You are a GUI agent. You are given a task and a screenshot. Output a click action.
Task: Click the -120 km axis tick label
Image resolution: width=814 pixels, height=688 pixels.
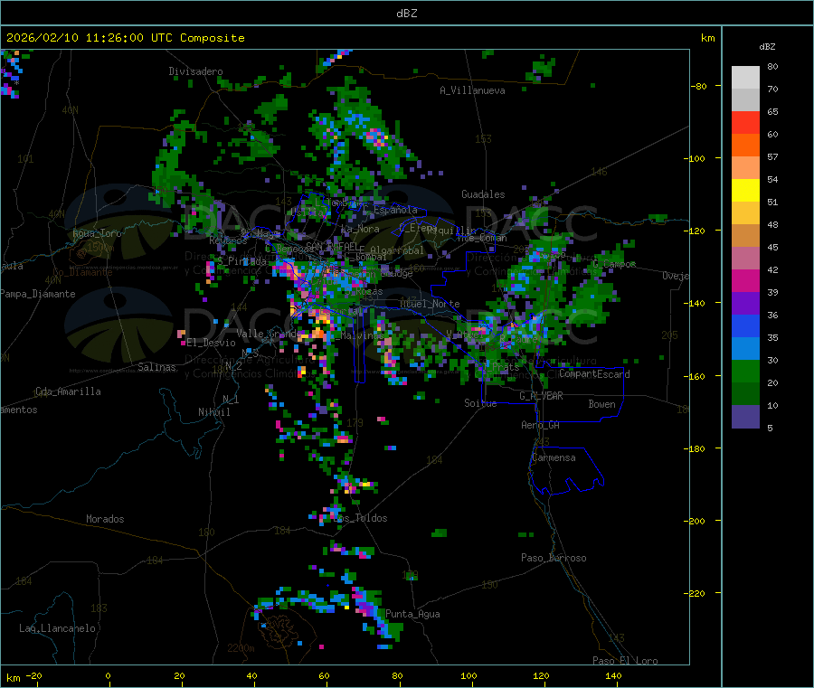click(x=694, y=231)
